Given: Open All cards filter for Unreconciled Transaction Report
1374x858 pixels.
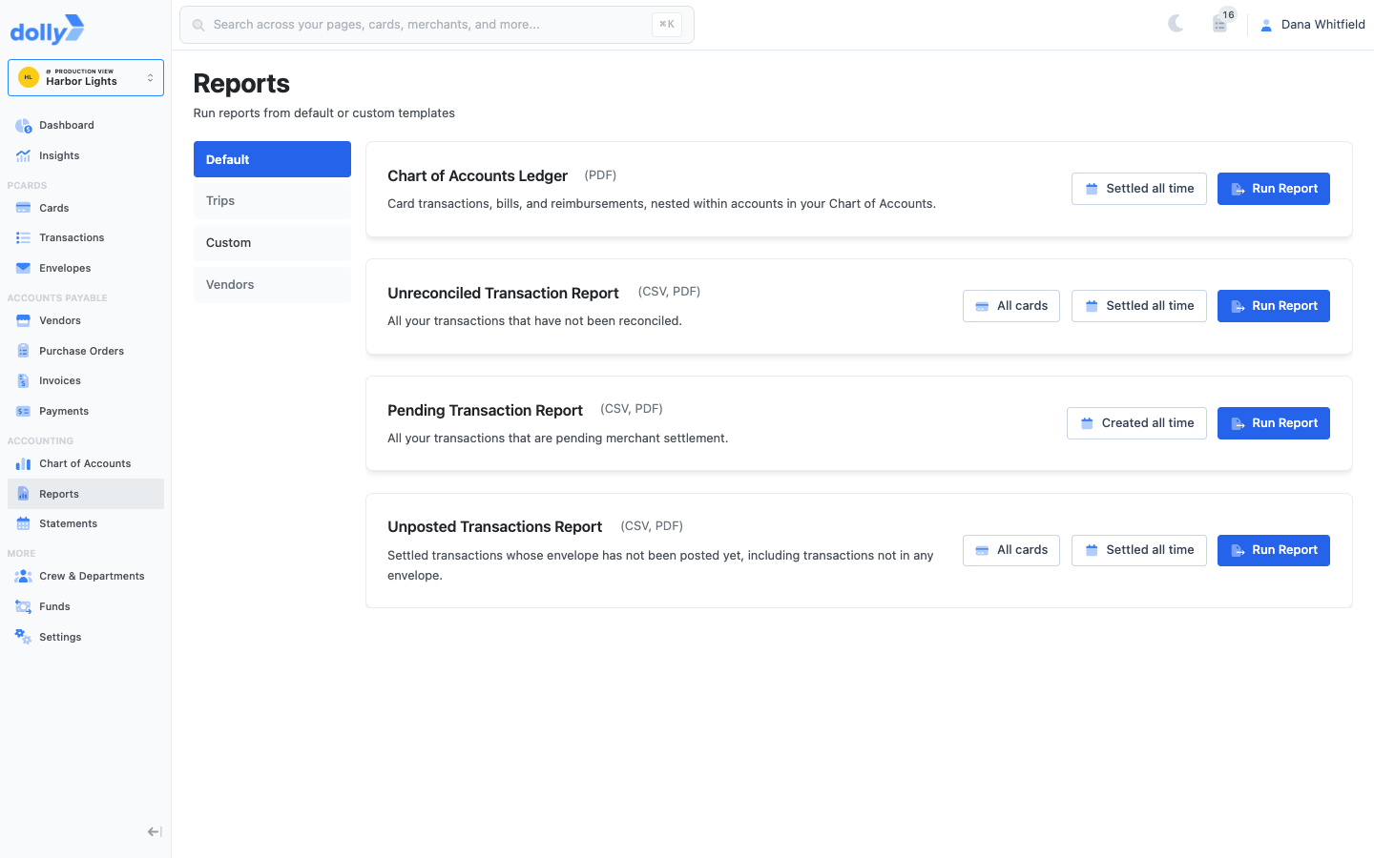Looking at the screenshot, I should tap(1011, 306).
